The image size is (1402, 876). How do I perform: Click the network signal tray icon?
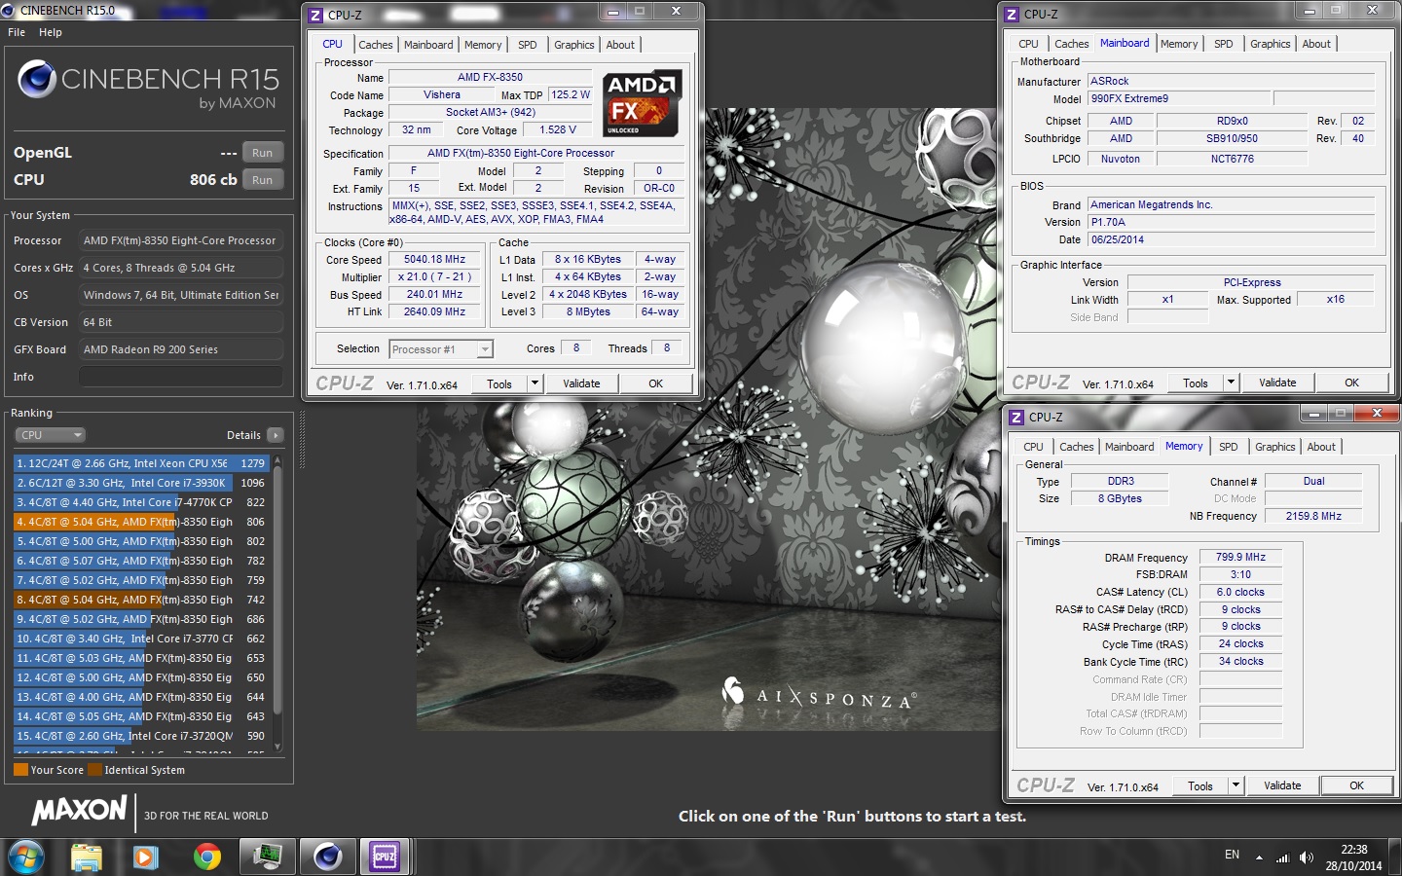coord(1282,858)
